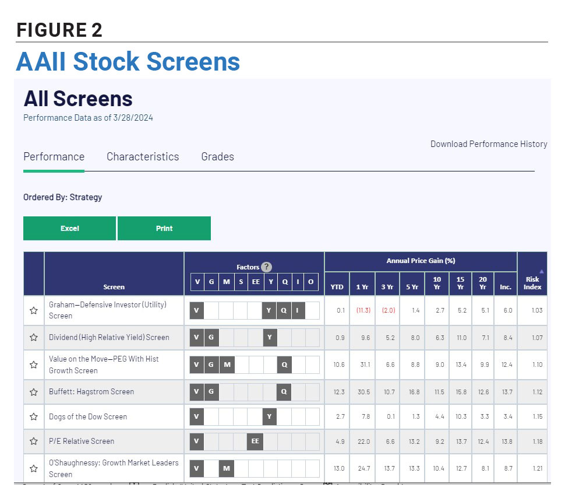Mark Buffett: Hagstrom Screen as favorite
565x501 pixels.
coord(34,392)
